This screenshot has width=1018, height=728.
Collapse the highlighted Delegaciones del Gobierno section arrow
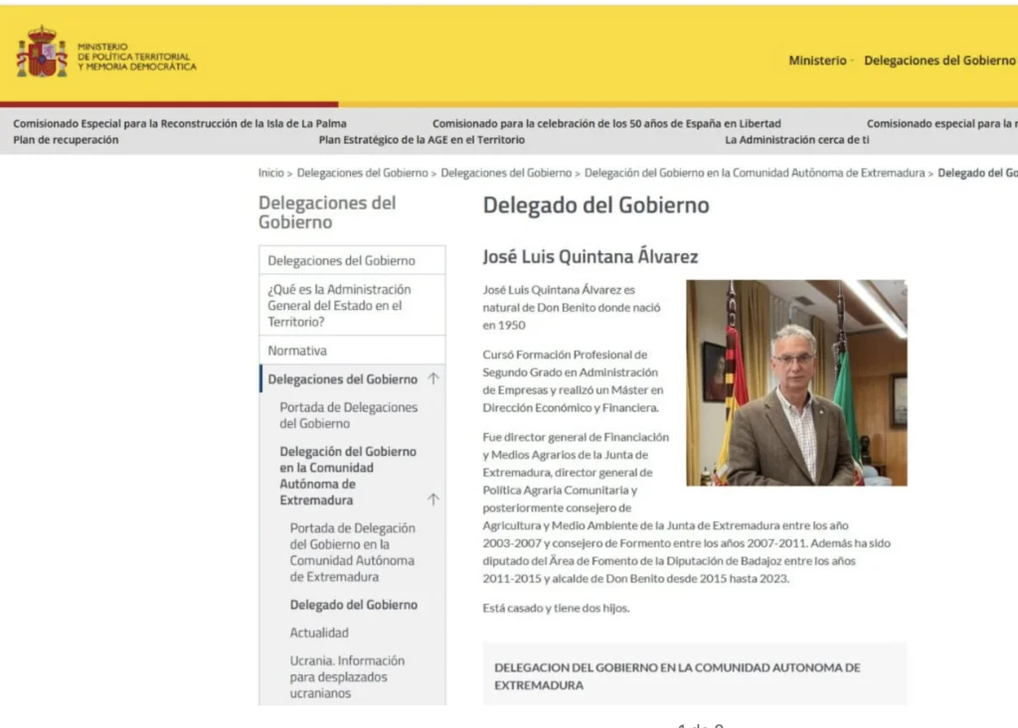point(433,379)
